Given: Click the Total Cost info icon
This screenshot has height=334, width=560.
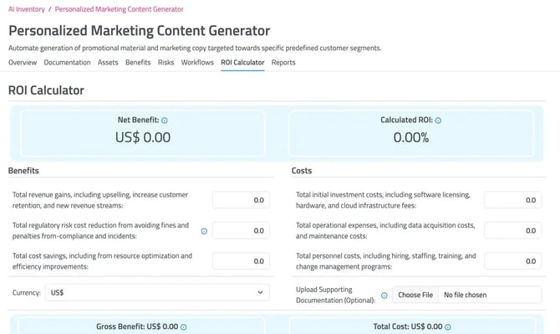Looking at the screenshot, I should tap(448, 326).
